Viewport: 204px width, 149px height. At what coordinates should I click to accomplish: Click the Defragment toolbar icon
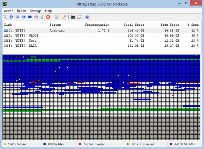click(17, 17)
